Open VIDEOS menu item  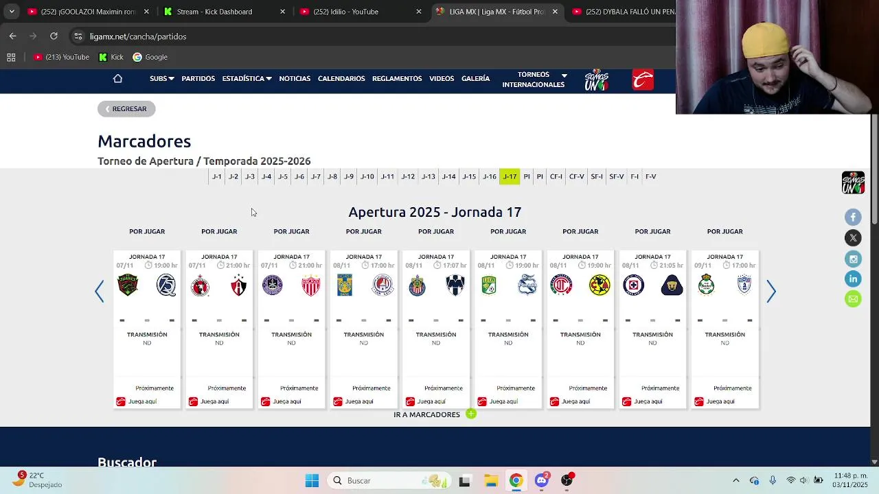click(442, 79)
